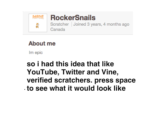The image size is (156, 117).
Task: Select the Canada location label
Action: click(x=58, y=30)
